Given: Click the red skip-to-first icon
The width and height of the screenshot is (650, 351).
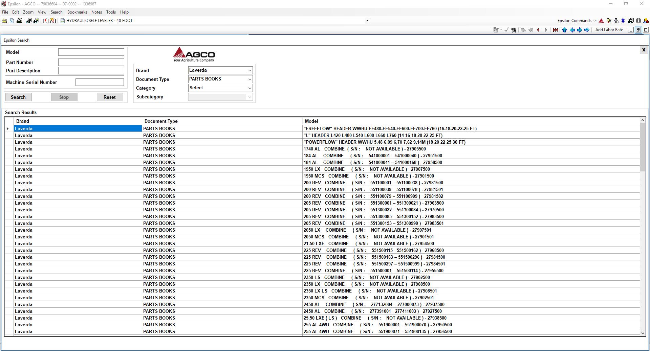Looking at the screenshot, I should pyautogui.click(x=555, y=30).
